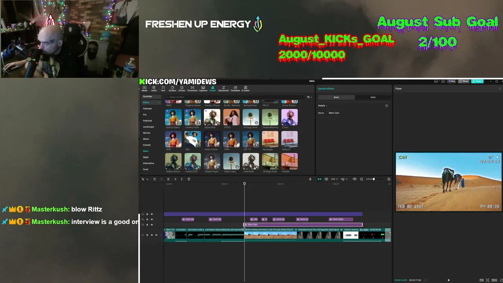Viewport: 503px width, 283px height.
Task: Select the Mono filter category
Action: (x=146, y=139)
